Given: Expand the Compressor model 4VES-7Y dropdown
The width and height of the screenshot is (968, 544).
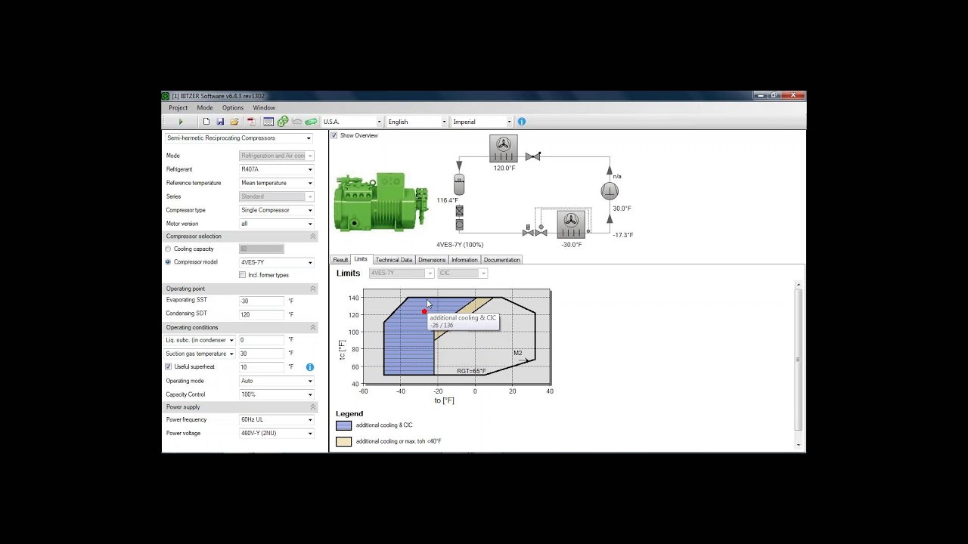Looking at the screenshot, I should click(309, 262).
